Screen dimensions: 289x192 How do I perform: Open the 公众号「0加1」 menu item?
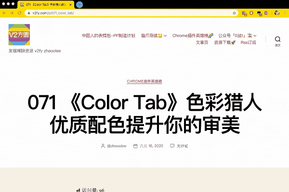235,36
